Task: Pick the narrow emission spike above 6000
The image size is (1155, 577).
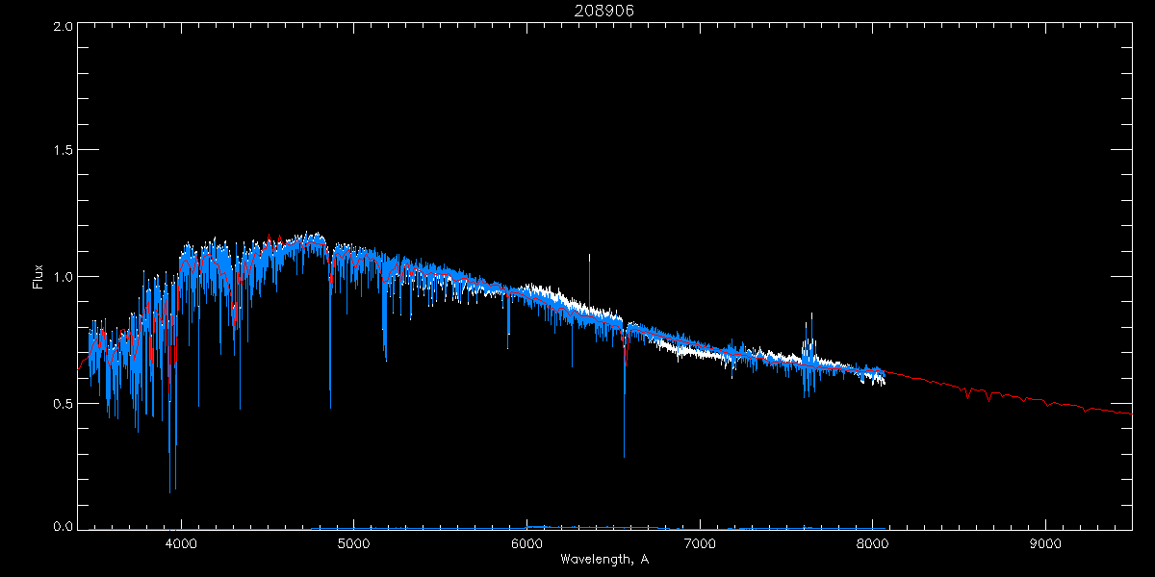Action: click(x=589, y=274)
